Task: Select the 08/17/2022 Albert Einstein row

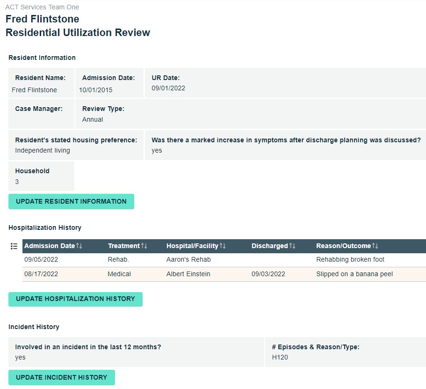Action: pyautogui.click(x=187, y=274)
